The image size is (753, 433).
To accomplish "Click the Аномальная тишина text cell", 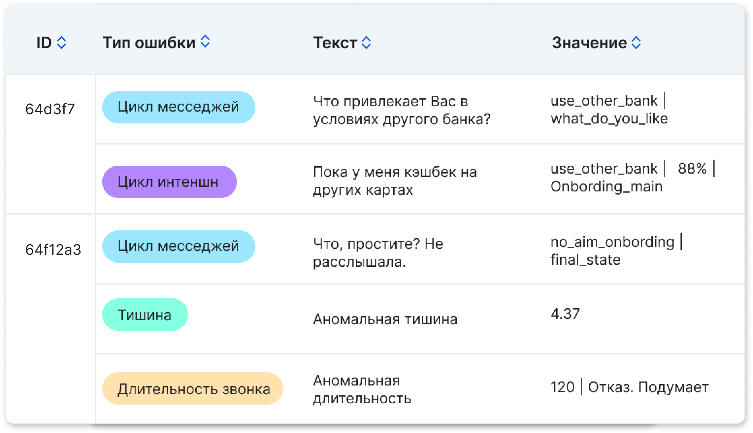I will pyautogui.click(x=385, y=319).
